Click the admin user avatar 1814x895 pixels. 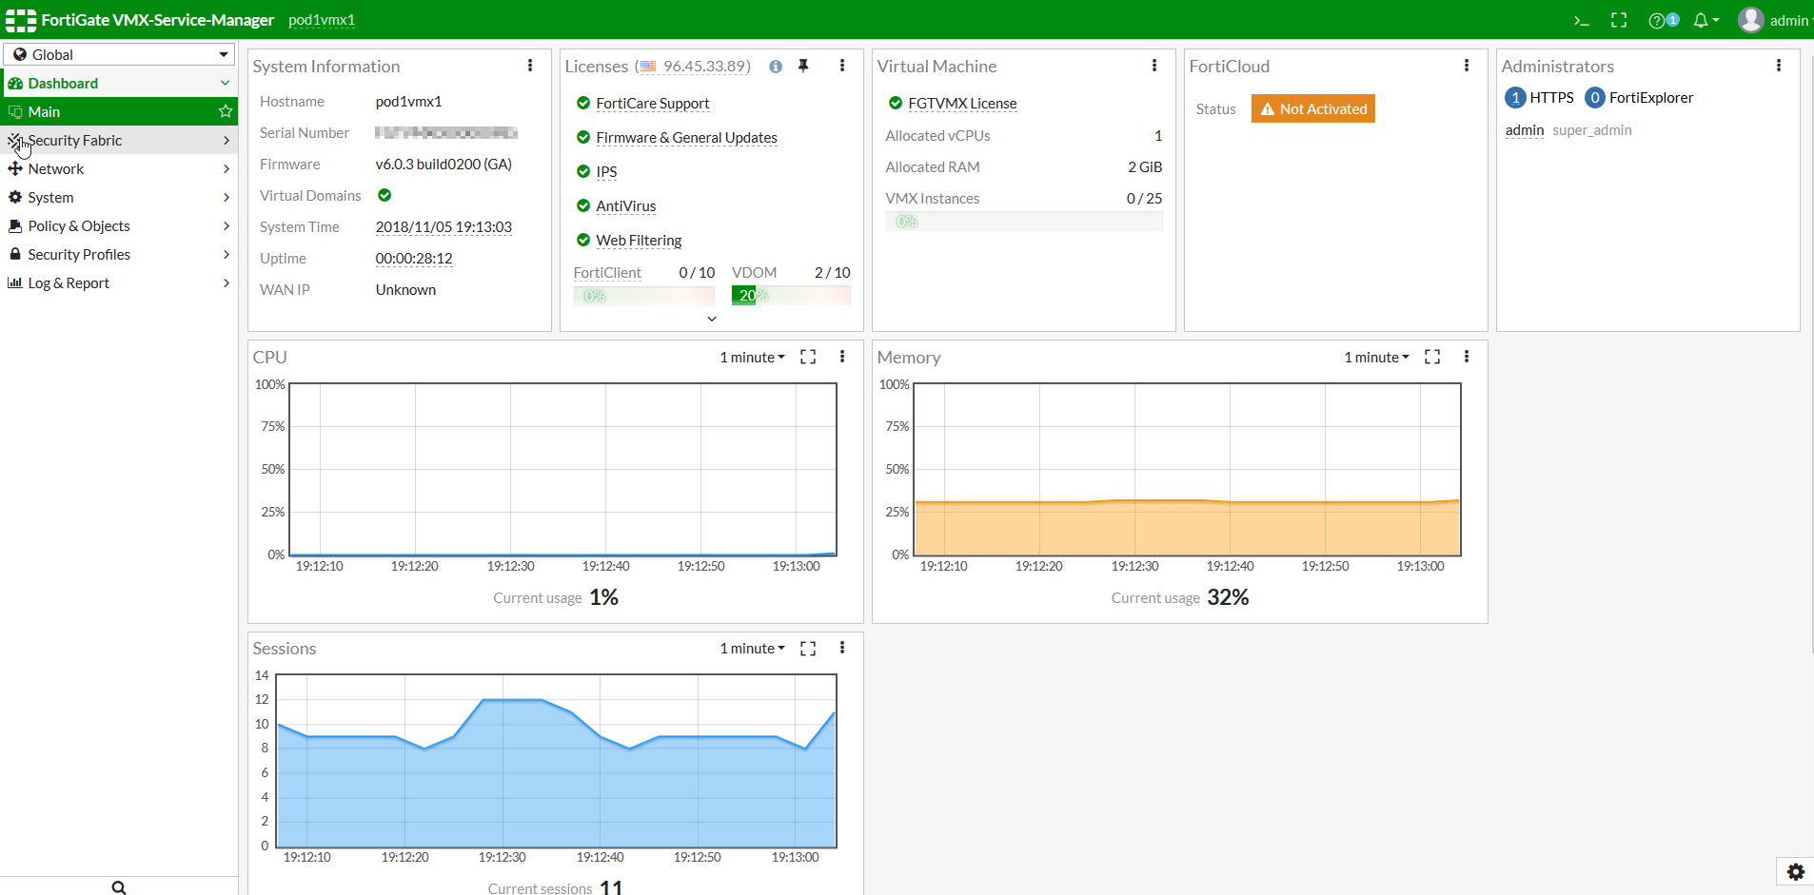click(x=1750, y=20)
